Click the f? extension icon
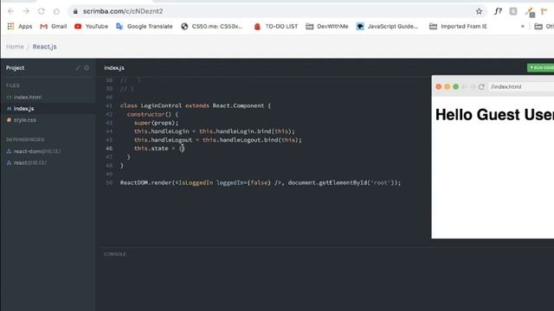Image resolution: width=554 pixels, height=311 pixels. coord(498,11)
